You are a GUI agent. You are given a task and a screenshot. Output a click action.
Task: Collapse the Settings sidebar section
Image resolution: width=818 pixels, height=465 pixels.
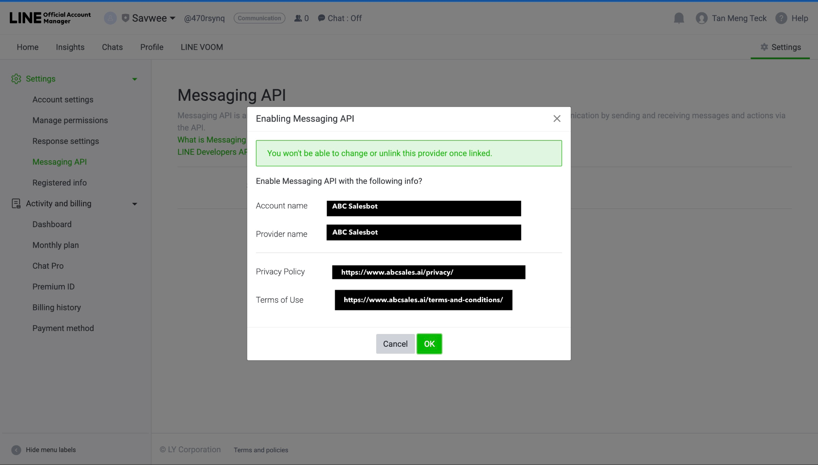click(x=135, y=79)
